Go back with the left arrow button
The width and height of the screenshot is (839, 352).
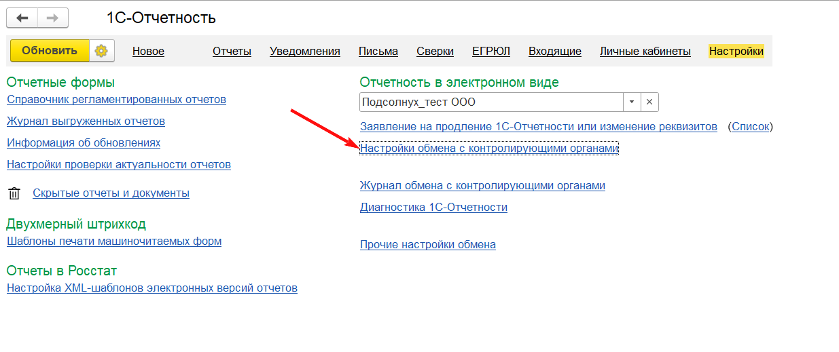point(22,18)
